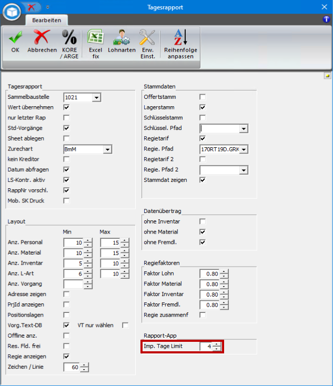333x386 pixels.
Task: Open Zurechart BmM dropdown
Action: pos(107,149)
